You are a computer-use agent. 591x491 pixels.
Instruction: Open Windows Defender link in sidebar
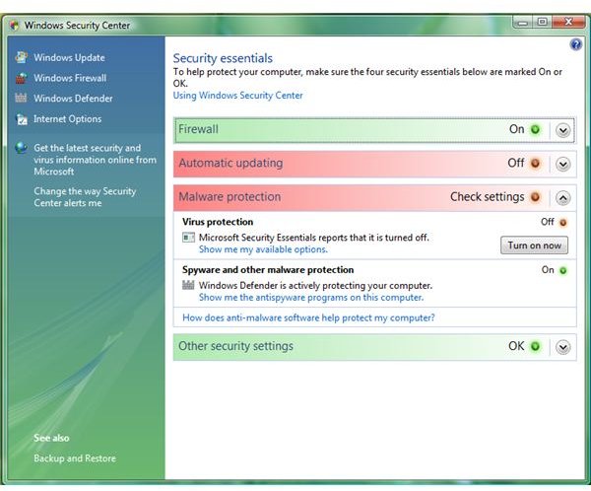click(x=73, y=99)
